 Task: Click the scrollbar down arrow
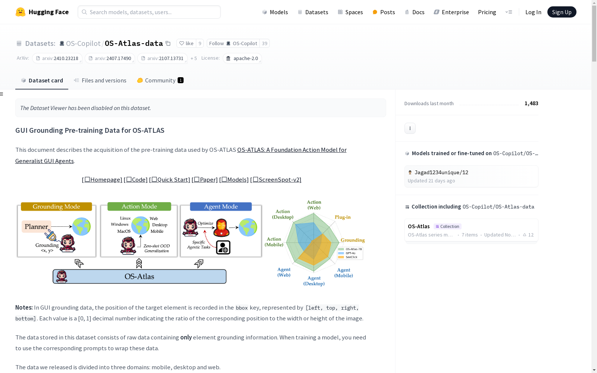pyautogui.click(x=594, y=370)
